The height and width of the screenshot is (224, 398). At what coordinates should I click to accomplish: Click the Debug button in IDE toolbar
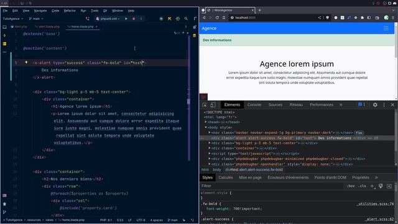click(134, 19)
